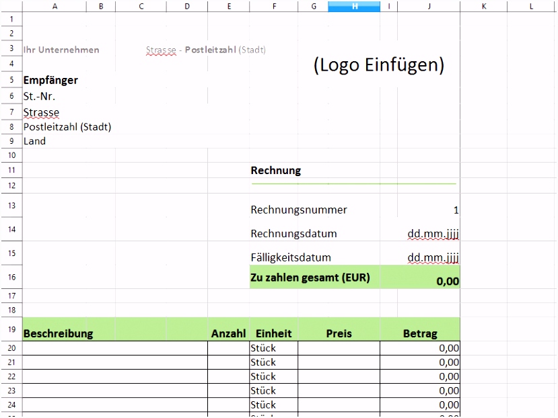Select column C header
This screenshot has height=418, width=558.
tap(141, 6)
